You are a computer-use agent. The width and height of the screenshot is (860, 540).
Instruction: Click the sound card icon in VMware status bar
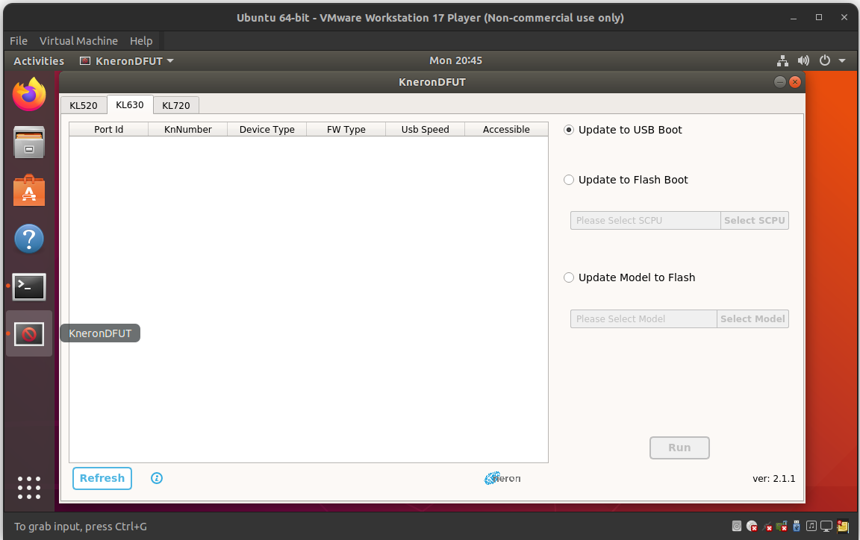click(x=811, y=526)
